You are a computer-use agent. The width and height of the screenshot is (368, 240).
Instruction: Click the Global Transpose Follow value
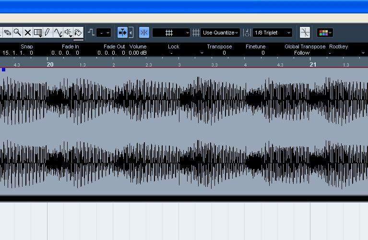302,53
